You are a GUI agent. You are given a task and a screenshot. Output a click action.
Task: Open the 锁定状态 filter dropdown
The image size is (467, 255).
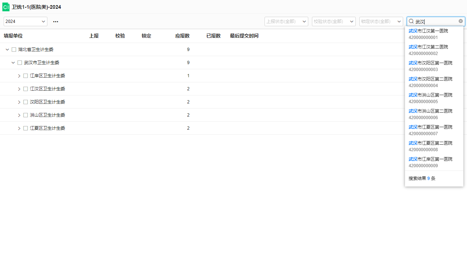click(381, 21)
